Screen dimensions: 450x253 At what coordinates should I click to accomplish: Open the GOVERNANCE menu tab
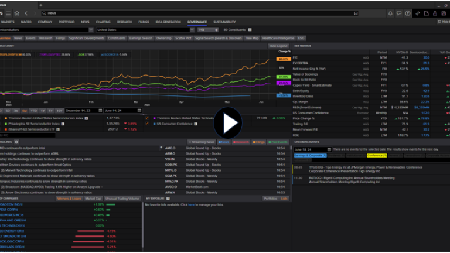point(197,22)
